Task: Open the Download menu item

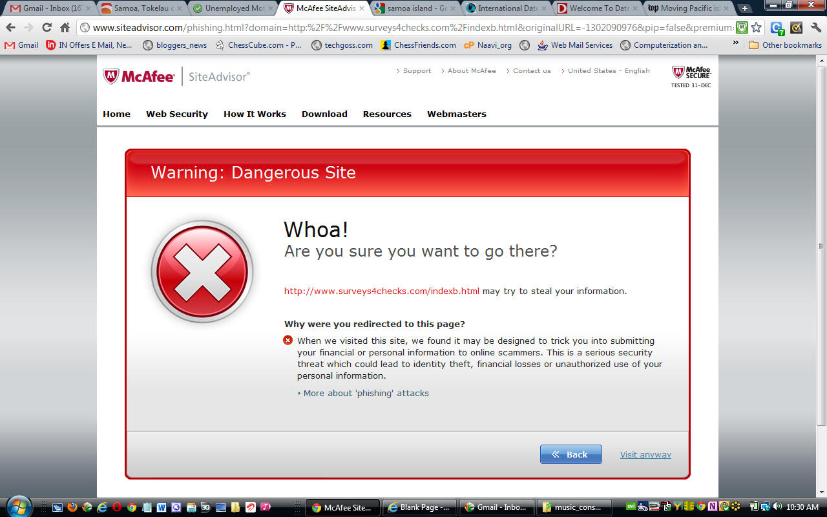Action: (324, 114)
